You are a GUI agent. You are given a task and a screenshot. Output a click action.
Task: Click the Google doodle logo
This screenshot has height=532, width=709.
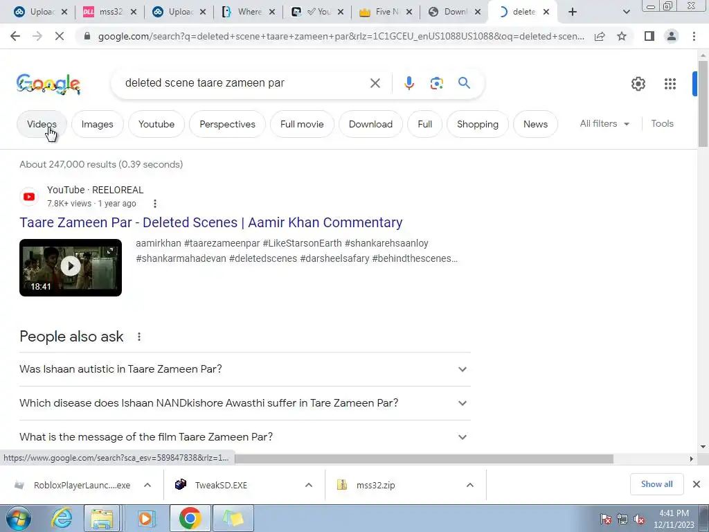coord(48,84)
